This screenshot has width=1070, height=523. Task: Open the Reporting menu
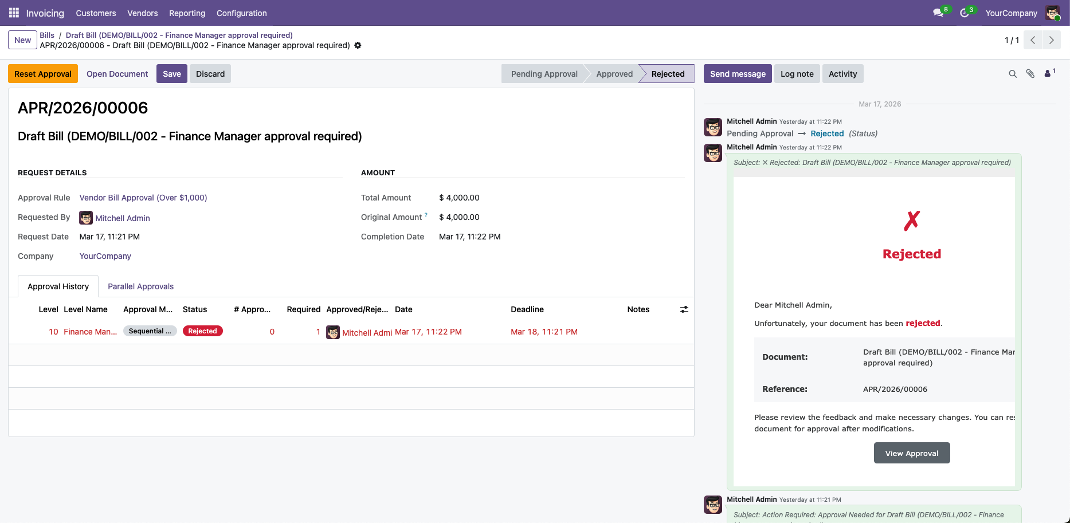pyautogui.click(x=187, y=13)
